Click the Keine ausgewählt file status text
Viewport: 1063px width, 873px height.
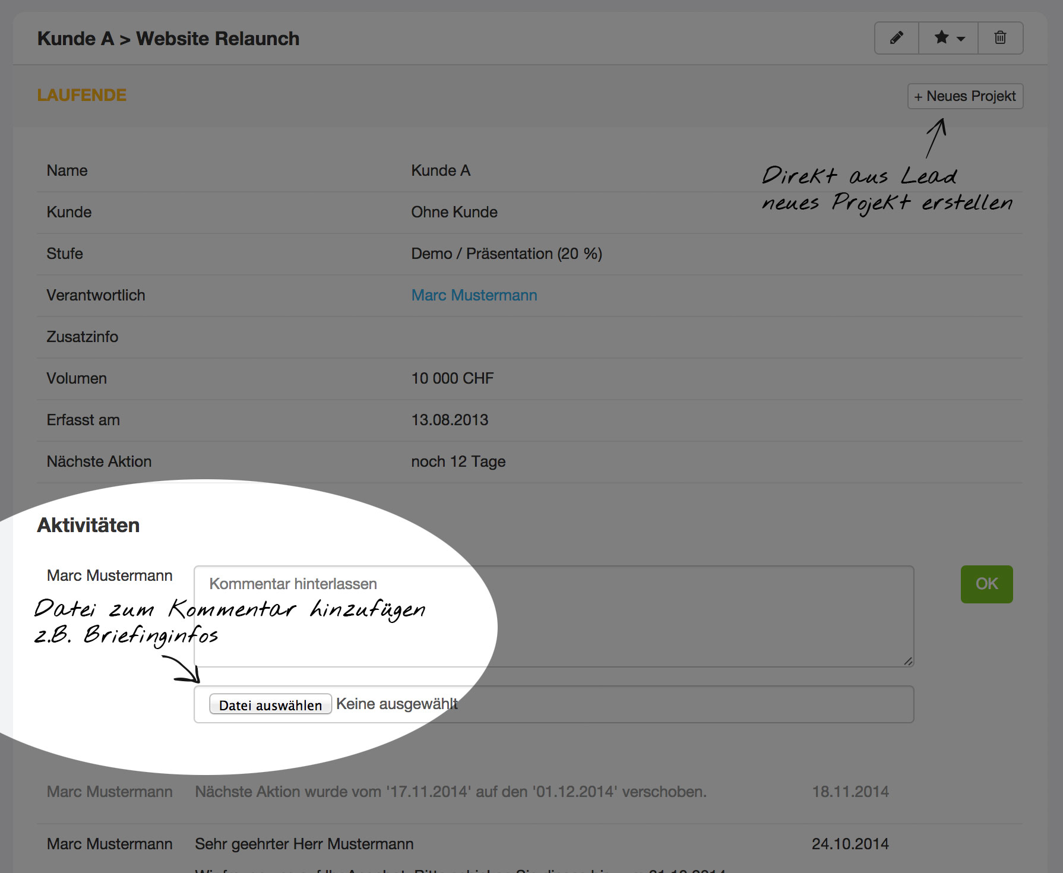point(397,704)
